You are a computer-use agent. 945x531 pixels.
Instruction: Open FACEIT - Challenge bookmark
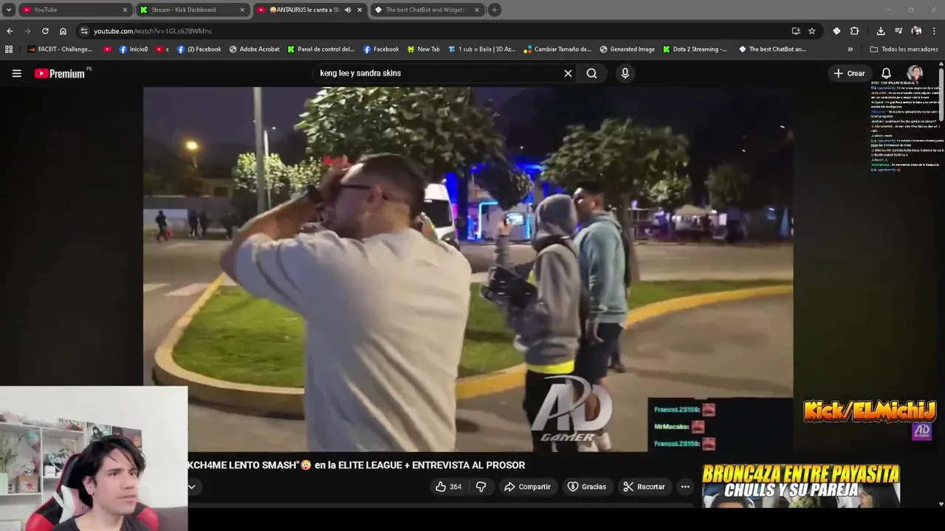click(60, 49)
